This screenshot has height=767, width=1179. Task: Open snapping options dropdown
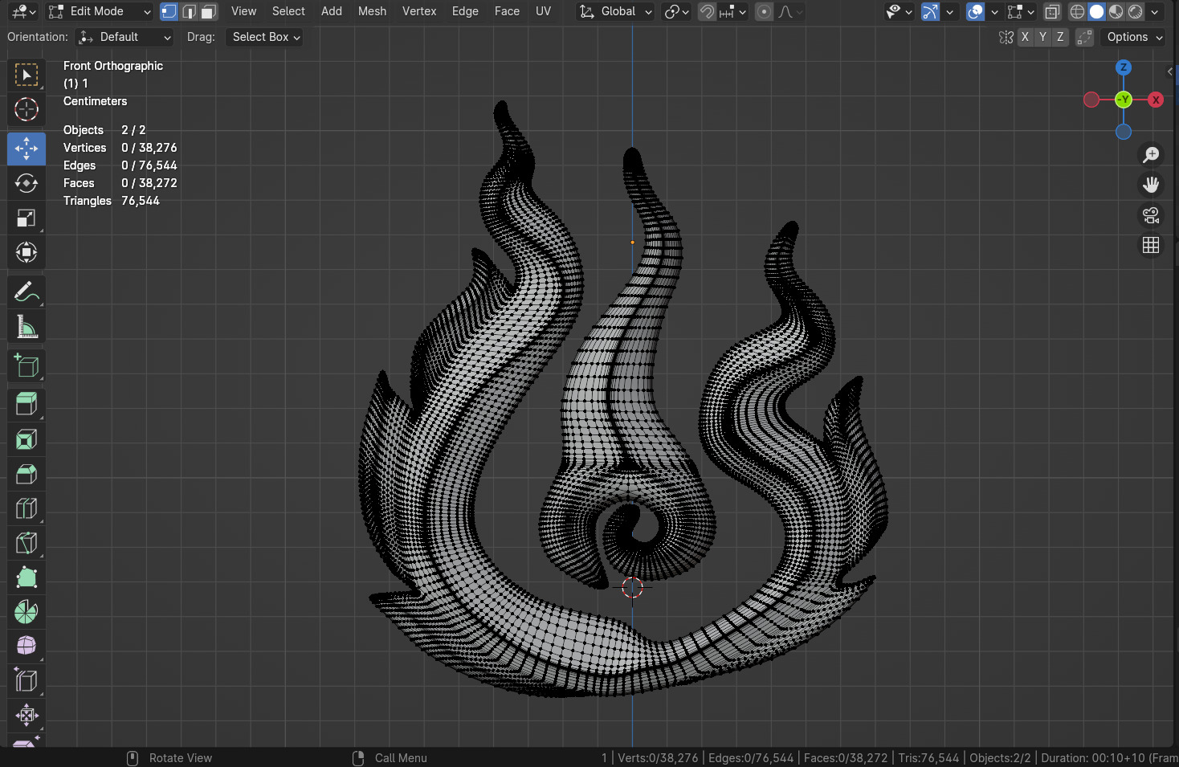tap(732, 11)
